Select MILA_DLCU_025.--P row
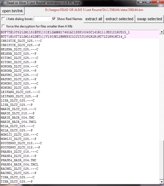The height and width of the screenshot is (186, 164). [x=80, y=131]
